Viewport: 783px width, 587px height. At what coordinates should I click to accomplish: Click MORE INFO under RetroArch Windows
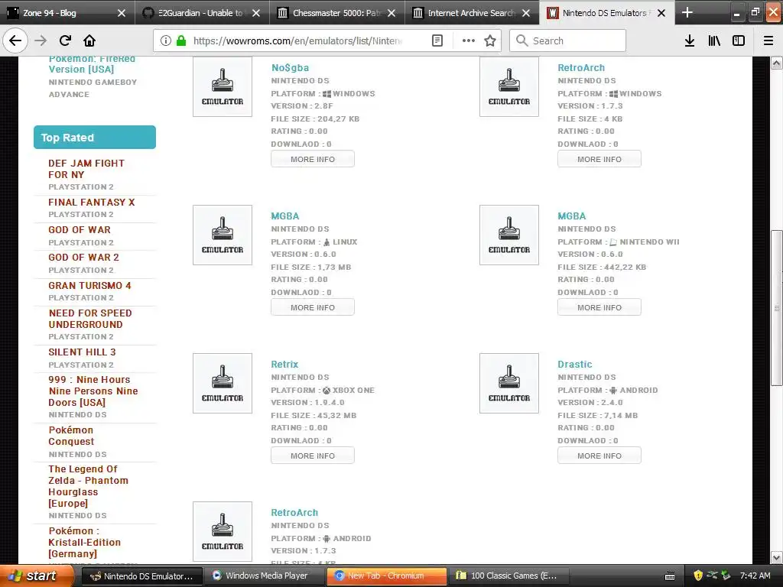(x=599, y=159)
